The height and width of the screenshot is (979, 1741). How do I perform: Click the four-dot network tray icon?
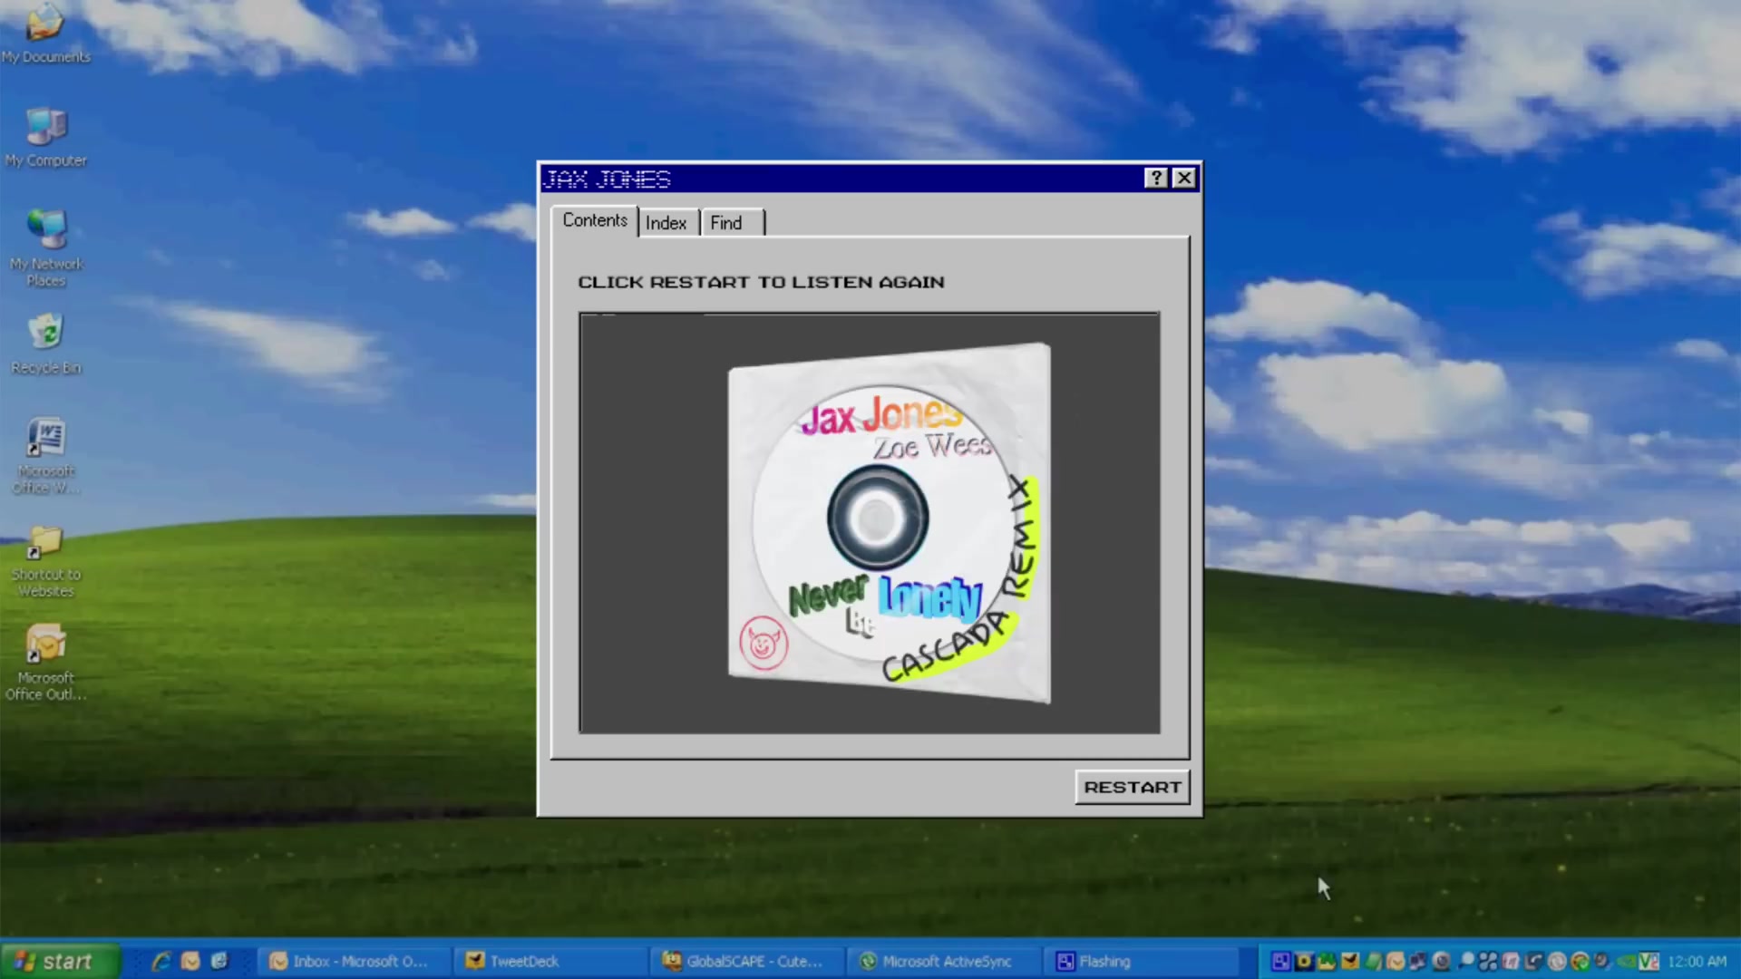1488,961
